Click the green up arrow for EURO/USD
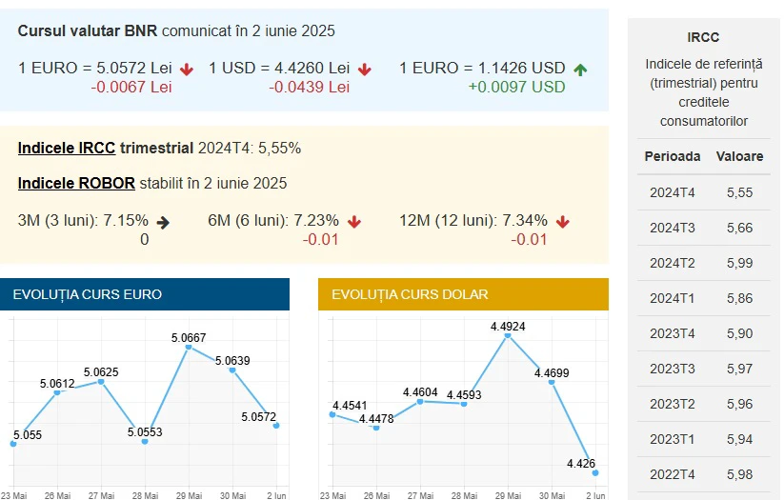Viewport: 784px width, 500px height. (580, 70)
